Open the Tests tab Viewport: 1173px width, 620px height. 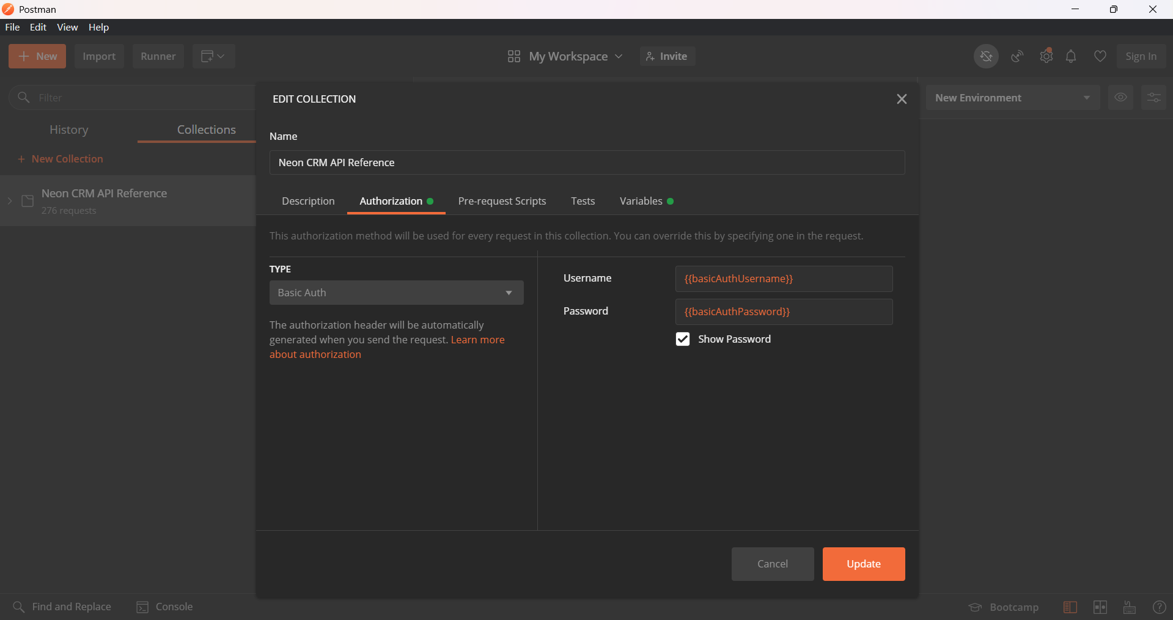click(583, 201)
